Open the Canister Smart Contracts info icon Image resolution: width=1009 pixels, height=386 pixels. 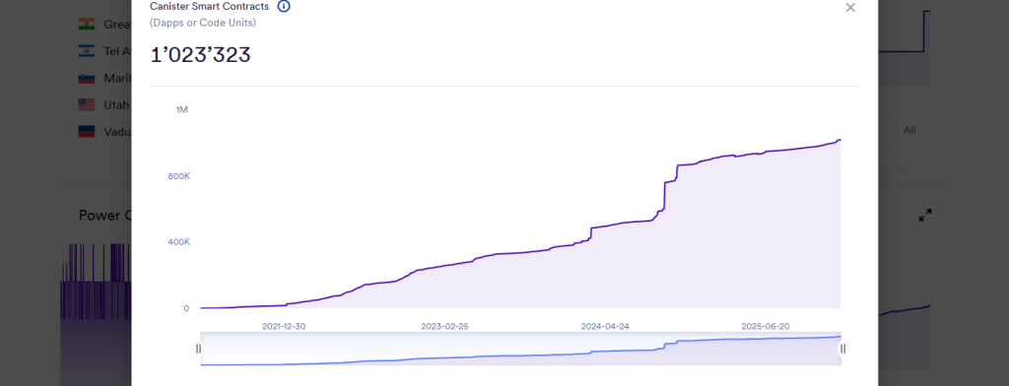point(284,7)
